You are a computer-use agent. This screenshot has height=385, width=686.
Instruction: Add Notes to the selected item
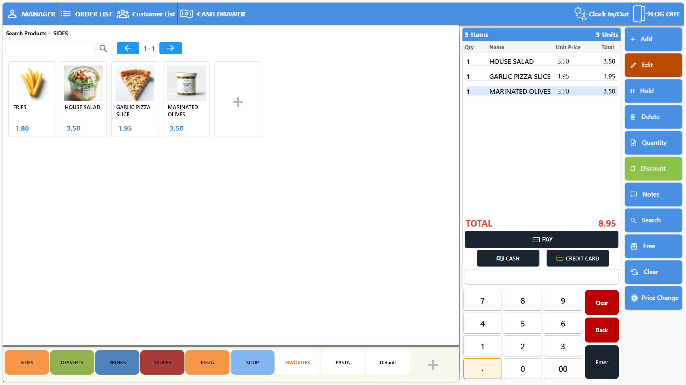[653, 194]
